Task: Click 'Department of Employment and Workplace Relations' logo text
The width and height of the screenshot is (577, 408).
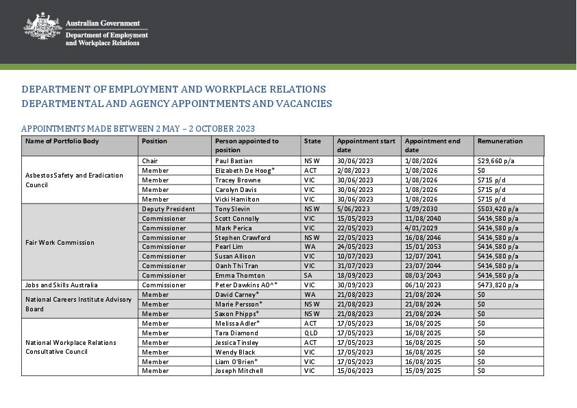Action: pos(107,39)
